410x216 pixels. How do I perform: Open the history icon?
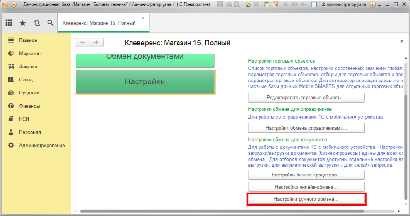point(37,23)
